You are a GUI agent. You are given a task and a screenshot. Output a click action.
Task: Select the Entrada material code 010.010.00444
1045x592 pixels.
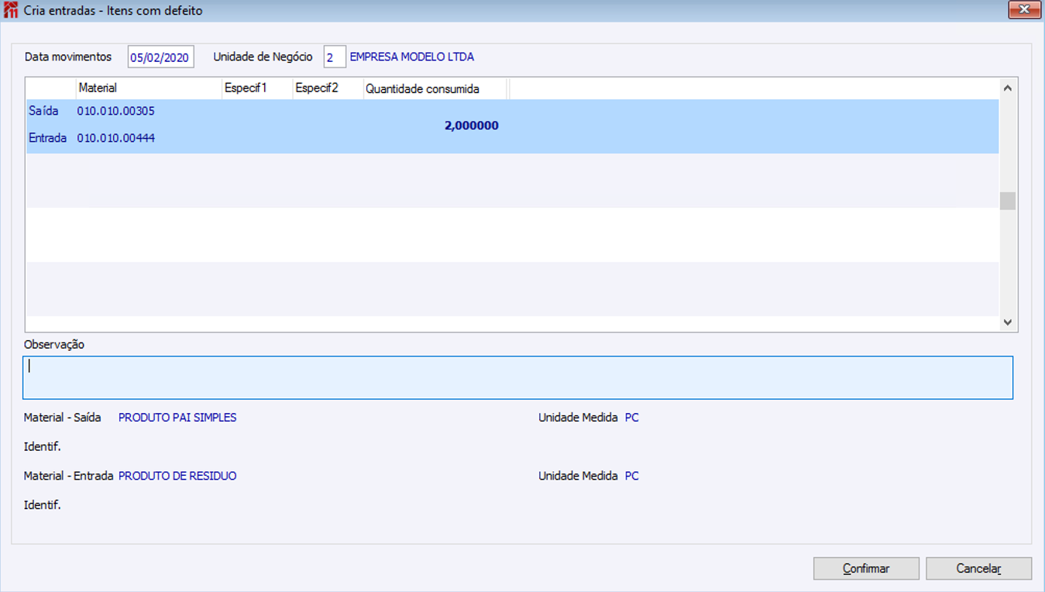coord(116,138)
